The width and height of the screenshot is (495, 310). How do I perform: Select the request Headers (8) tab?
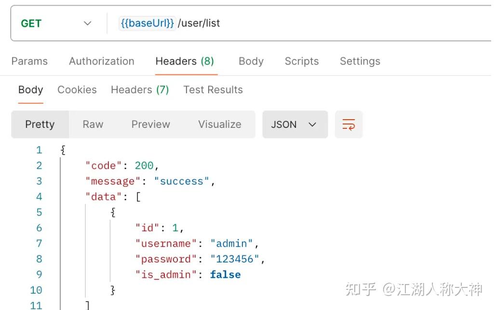pyautogui.click(x=185, y=61)
